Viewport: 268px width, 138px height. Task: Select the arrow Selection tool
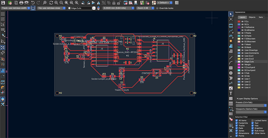pyautogui.click(x=231, y=14)
